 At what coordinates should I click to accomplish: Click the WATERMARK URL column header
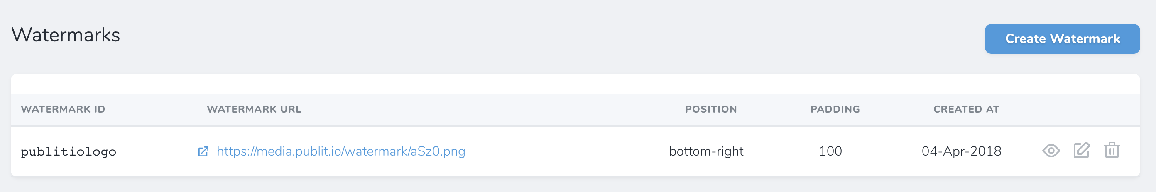(254, 109)
